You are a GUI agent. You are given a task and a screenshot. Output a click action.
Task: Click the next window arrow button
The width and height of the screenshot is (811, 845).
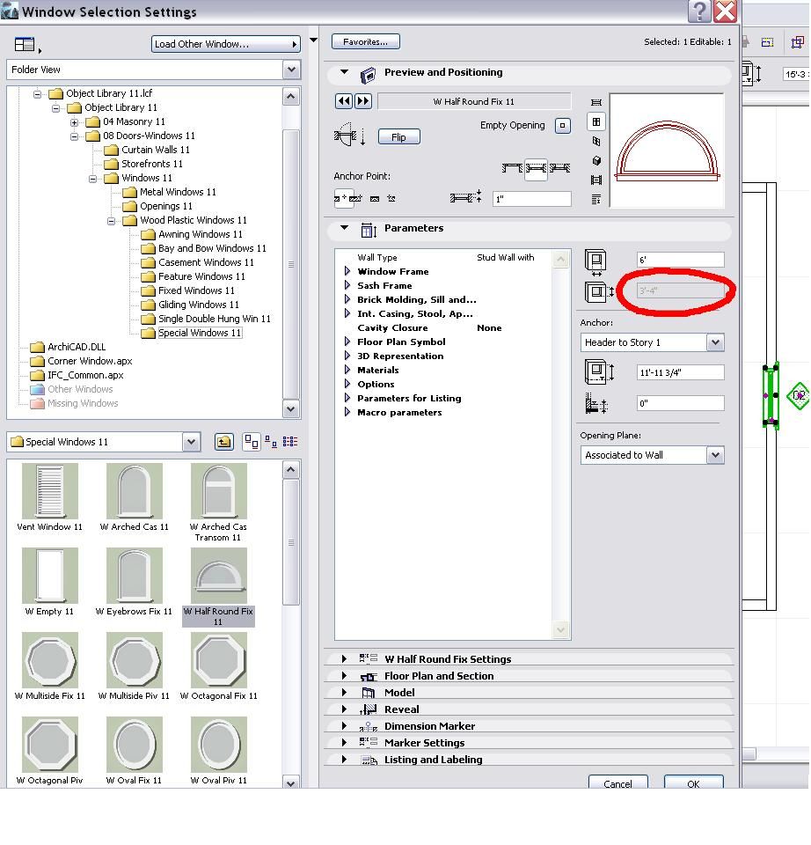(363, 100)
